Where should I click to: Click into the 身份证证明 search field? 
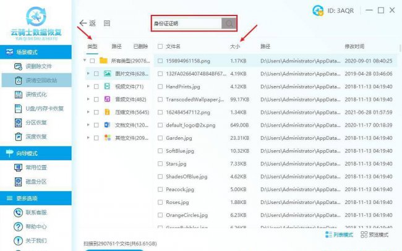187,23
